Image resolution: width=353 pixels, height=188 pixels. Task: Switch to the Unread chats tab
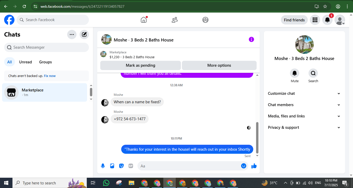click(x=26, y=62)
